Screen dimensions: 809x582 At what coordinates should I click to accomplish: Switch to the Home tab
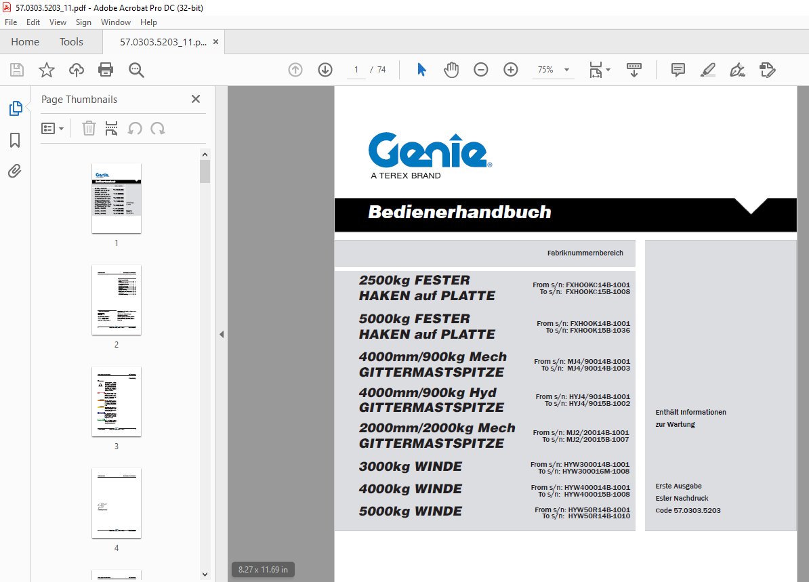tap(25, 42)
